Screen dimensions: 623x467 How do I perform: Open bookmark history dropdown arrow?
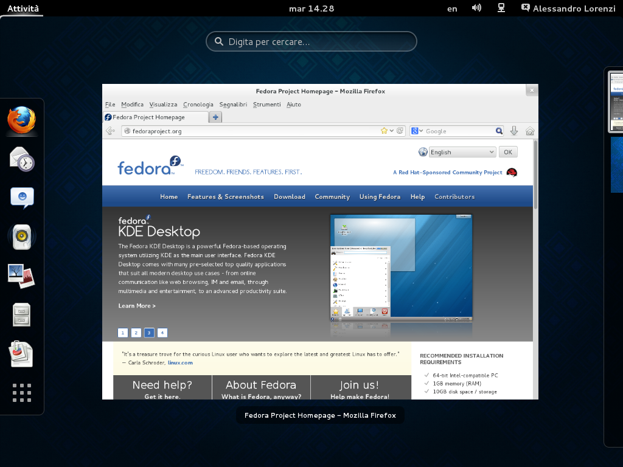391,131
